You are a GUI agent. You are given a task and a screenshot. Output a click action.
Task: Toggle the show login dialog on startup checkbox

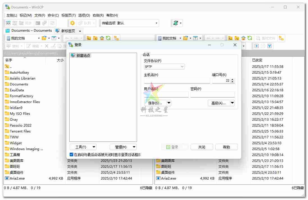pyautogui.click(x=72, y=155)
